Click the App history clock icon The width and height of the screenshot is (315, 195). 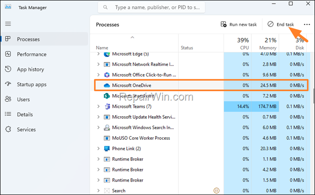[8, 69]
